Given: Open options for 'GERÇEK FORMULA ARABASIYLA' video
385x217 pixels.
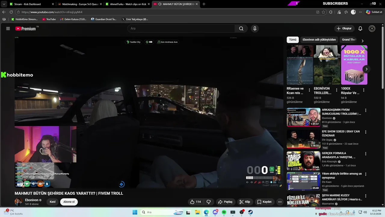Looking at the screenshot, I should tap(366, 154).
